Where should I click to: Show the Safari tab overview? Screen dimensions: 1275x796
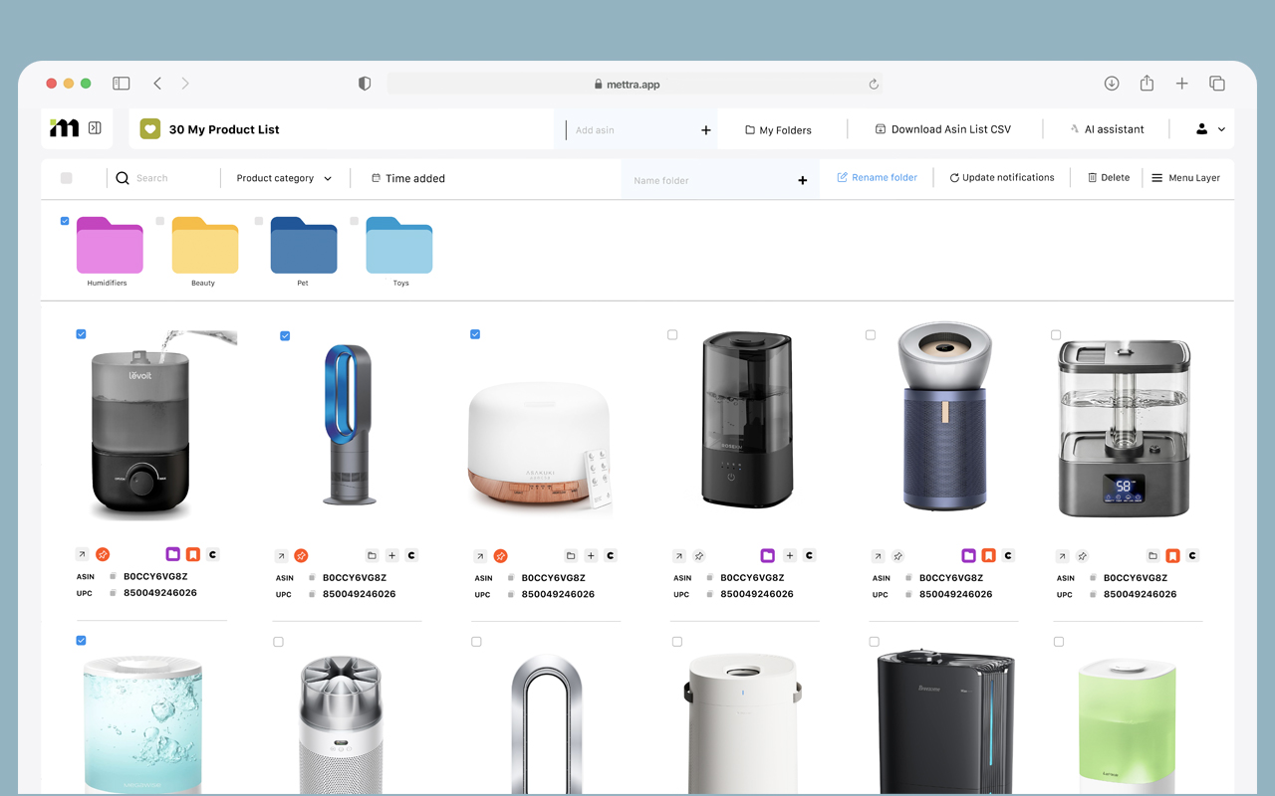point(1217,84)
